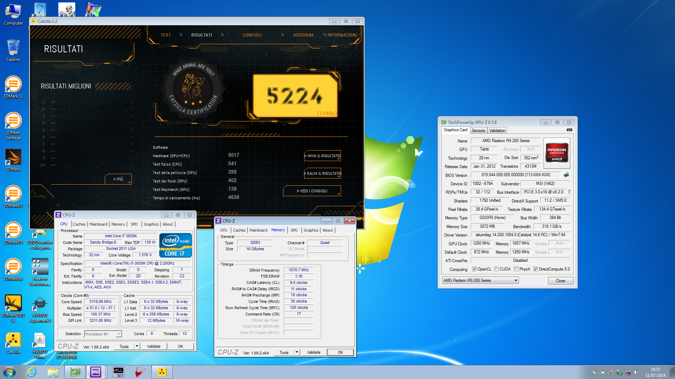The image size is (675, 379).
Task: Click the GPU-Z screenshot camera icon
Action: pos(569,130)
